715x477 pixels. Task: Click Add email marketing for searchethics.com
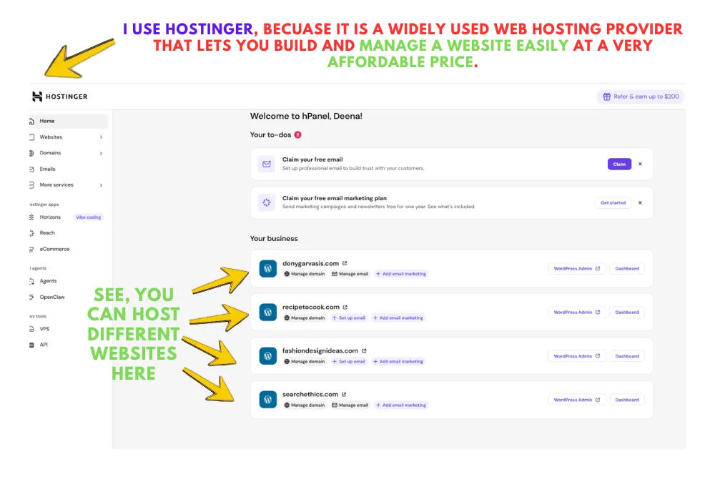[x=401, y=405]
